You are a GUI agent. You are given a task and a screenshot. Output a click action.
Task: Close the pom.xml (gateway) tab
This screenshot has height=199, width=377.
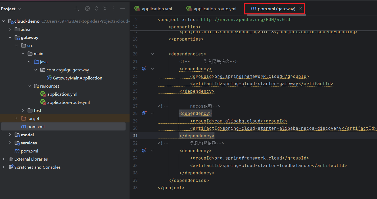point(301,9)
